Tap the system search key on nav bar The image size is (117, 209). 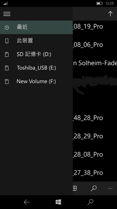pos(90,202)
